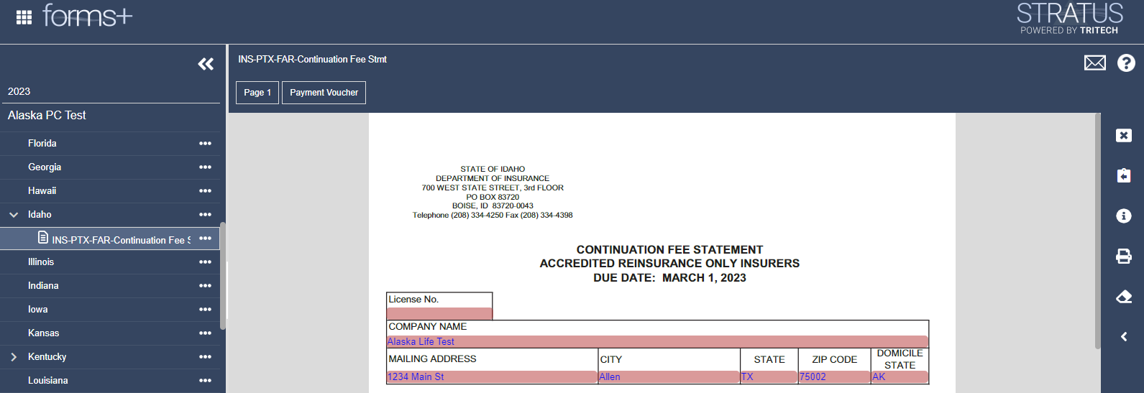1144x393 pixels.
Task: Click the License No. input field
Action: tap(439, 313)
